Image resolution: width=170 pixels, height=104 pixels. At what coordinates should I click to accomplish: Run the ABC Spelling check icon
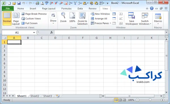coord(47,3)
